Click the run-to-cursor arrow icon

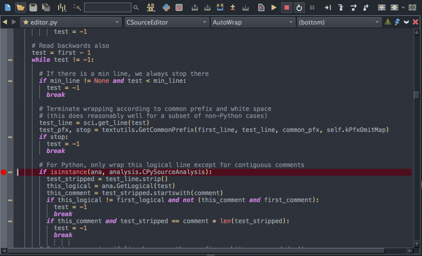pos(327,7)
